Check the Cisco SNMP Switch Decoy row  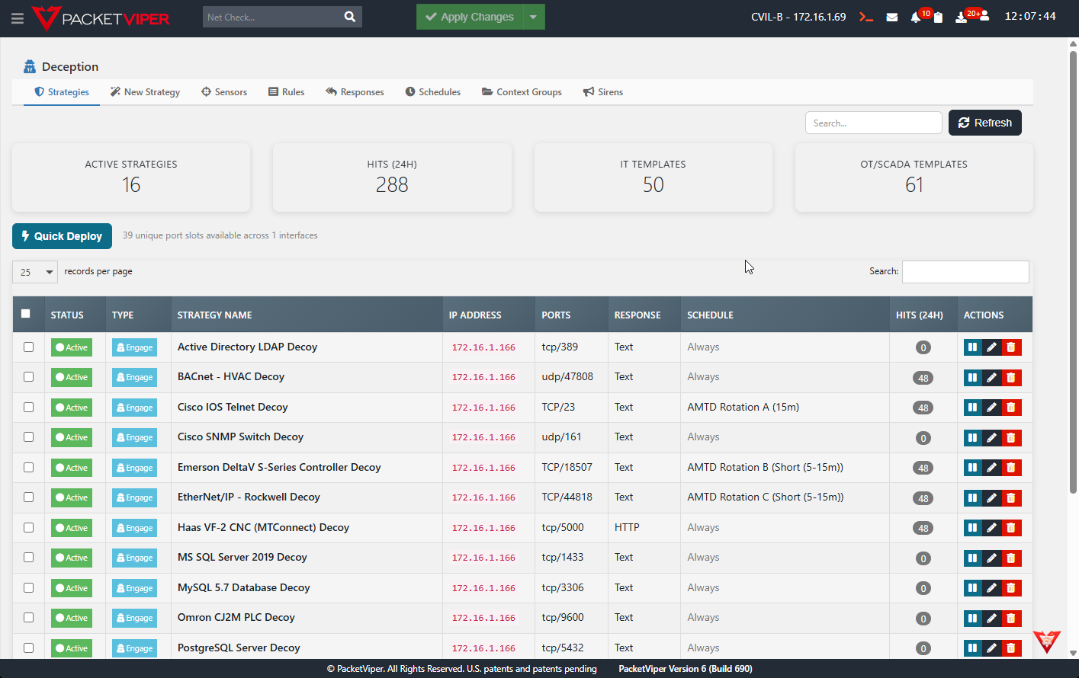(29, 437)
